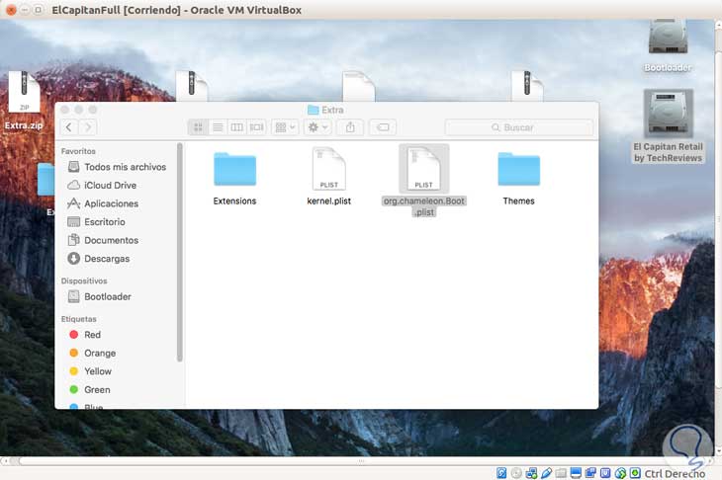The image size is (722, 480).
Task: Switch to icon view
Action: tap(198, 127)
